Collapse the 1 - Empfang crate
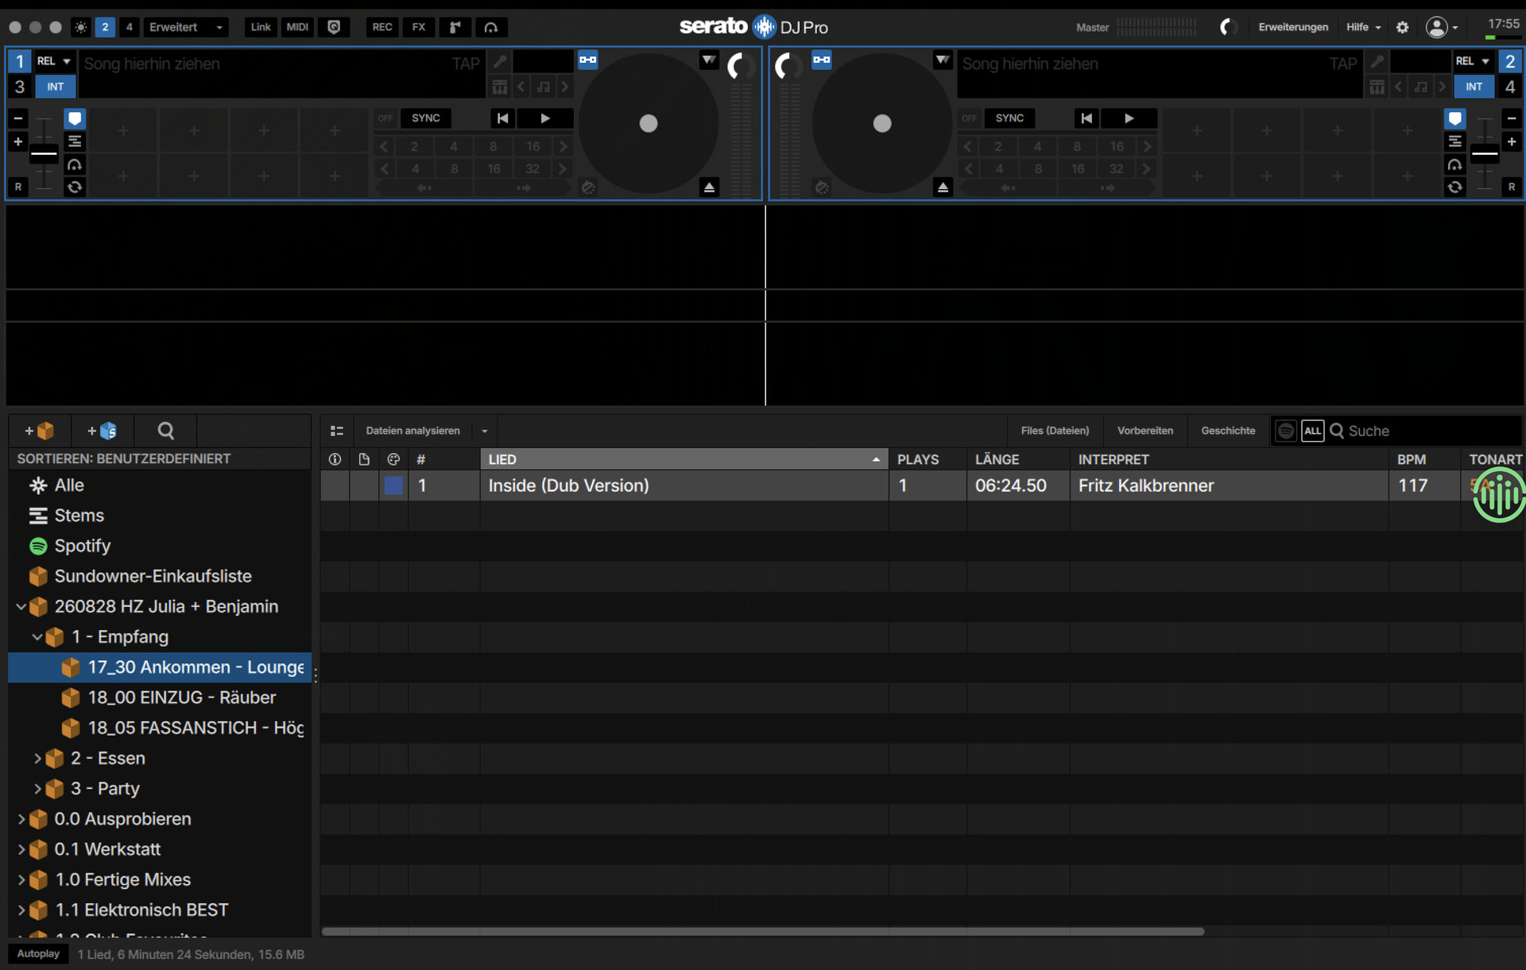The height and width of the screenshot is (970, 1526). [x=37, y=637]
